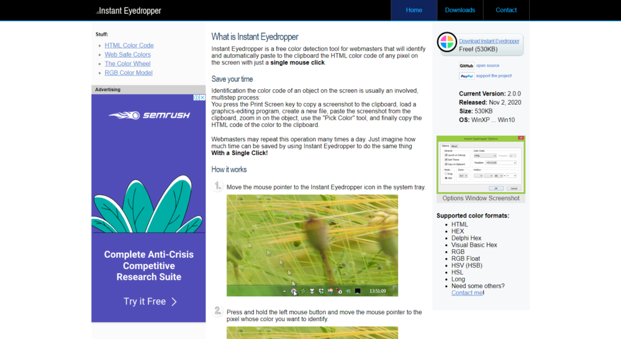Click the Instant Eyedropper site title
The height and width of the screenshot is (339, 621).
tap(129, 11)
